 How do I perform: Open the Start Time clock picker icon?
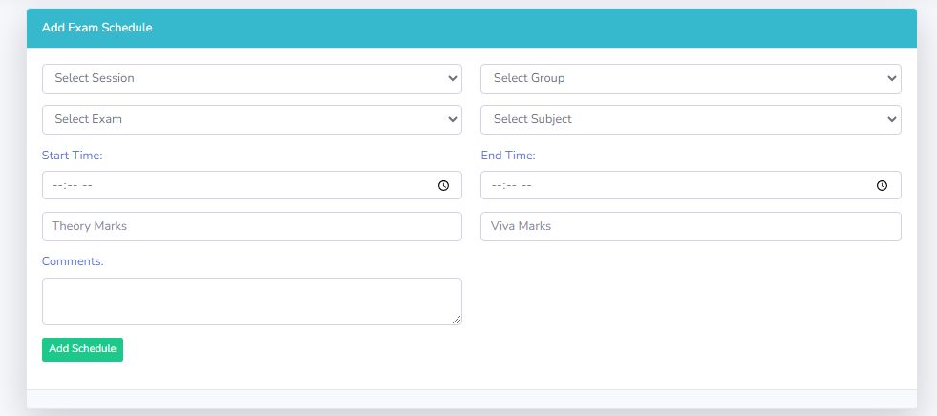(x=443, y=186)
